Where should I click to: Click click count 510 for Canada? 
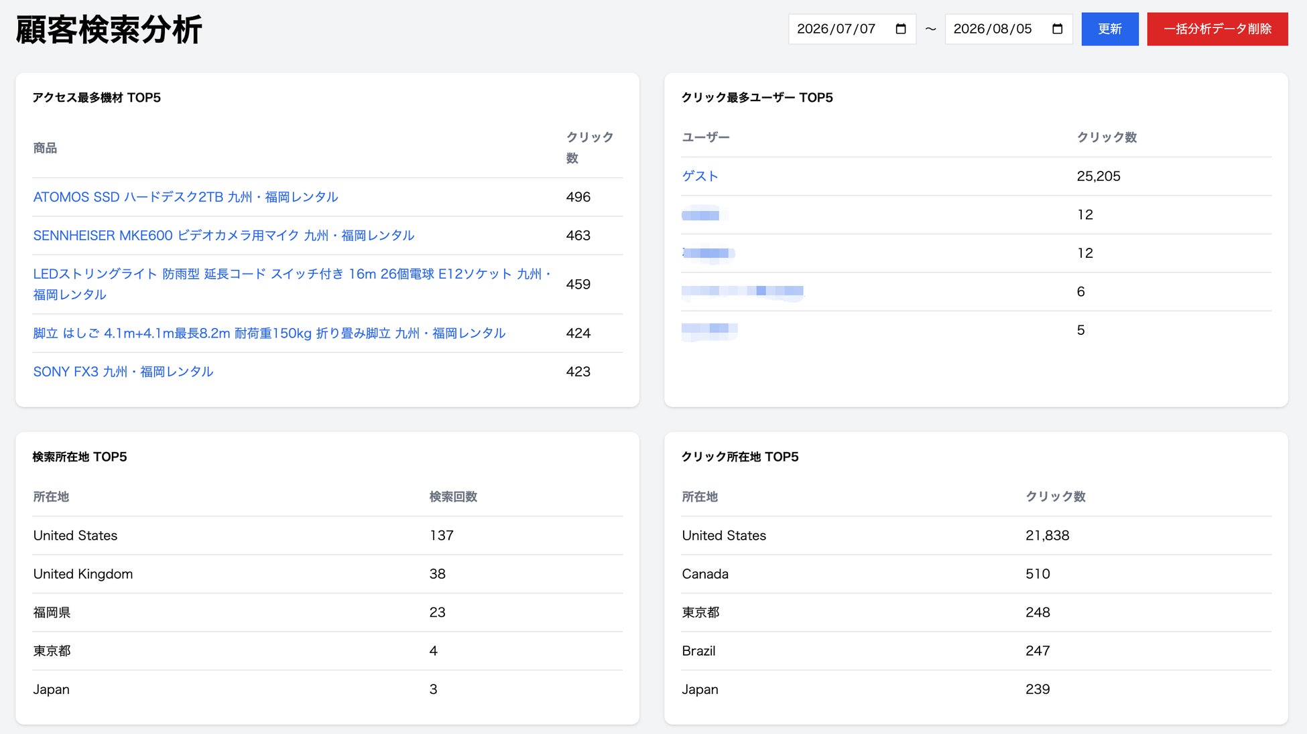(1038, 574)
